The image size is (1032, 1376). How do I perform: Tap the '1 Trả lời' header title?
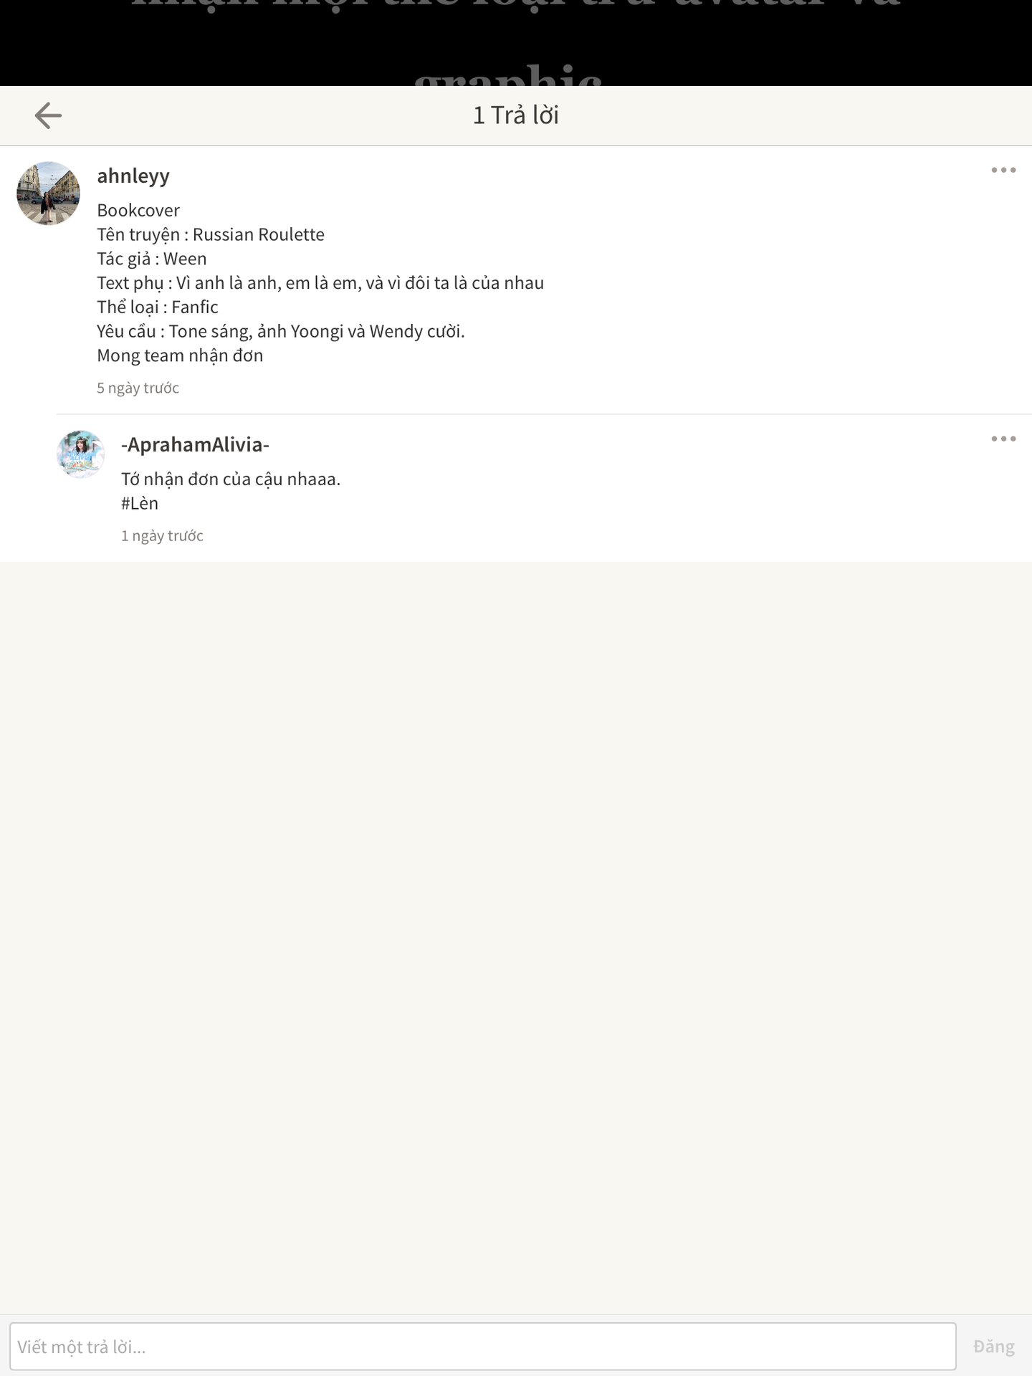click(516, 115)
